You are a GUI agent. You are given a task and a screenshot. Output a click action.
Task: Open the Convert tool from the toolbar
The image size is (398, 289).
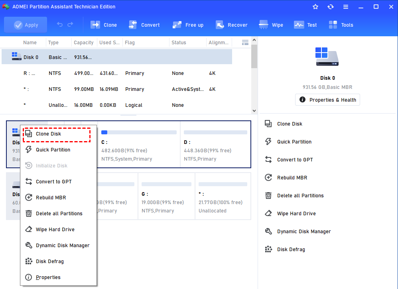tap(144, 25)
